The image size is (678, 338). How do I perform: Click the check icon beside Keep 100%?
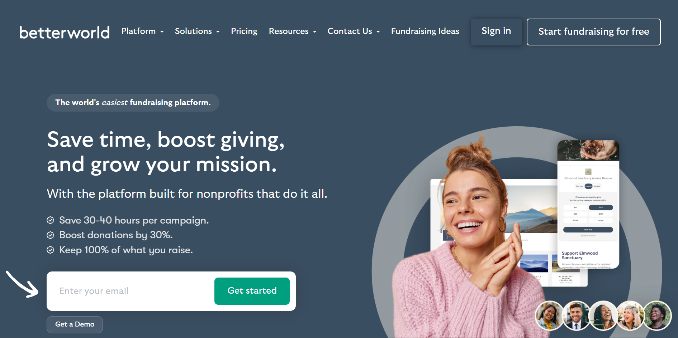tap(51, 250)
